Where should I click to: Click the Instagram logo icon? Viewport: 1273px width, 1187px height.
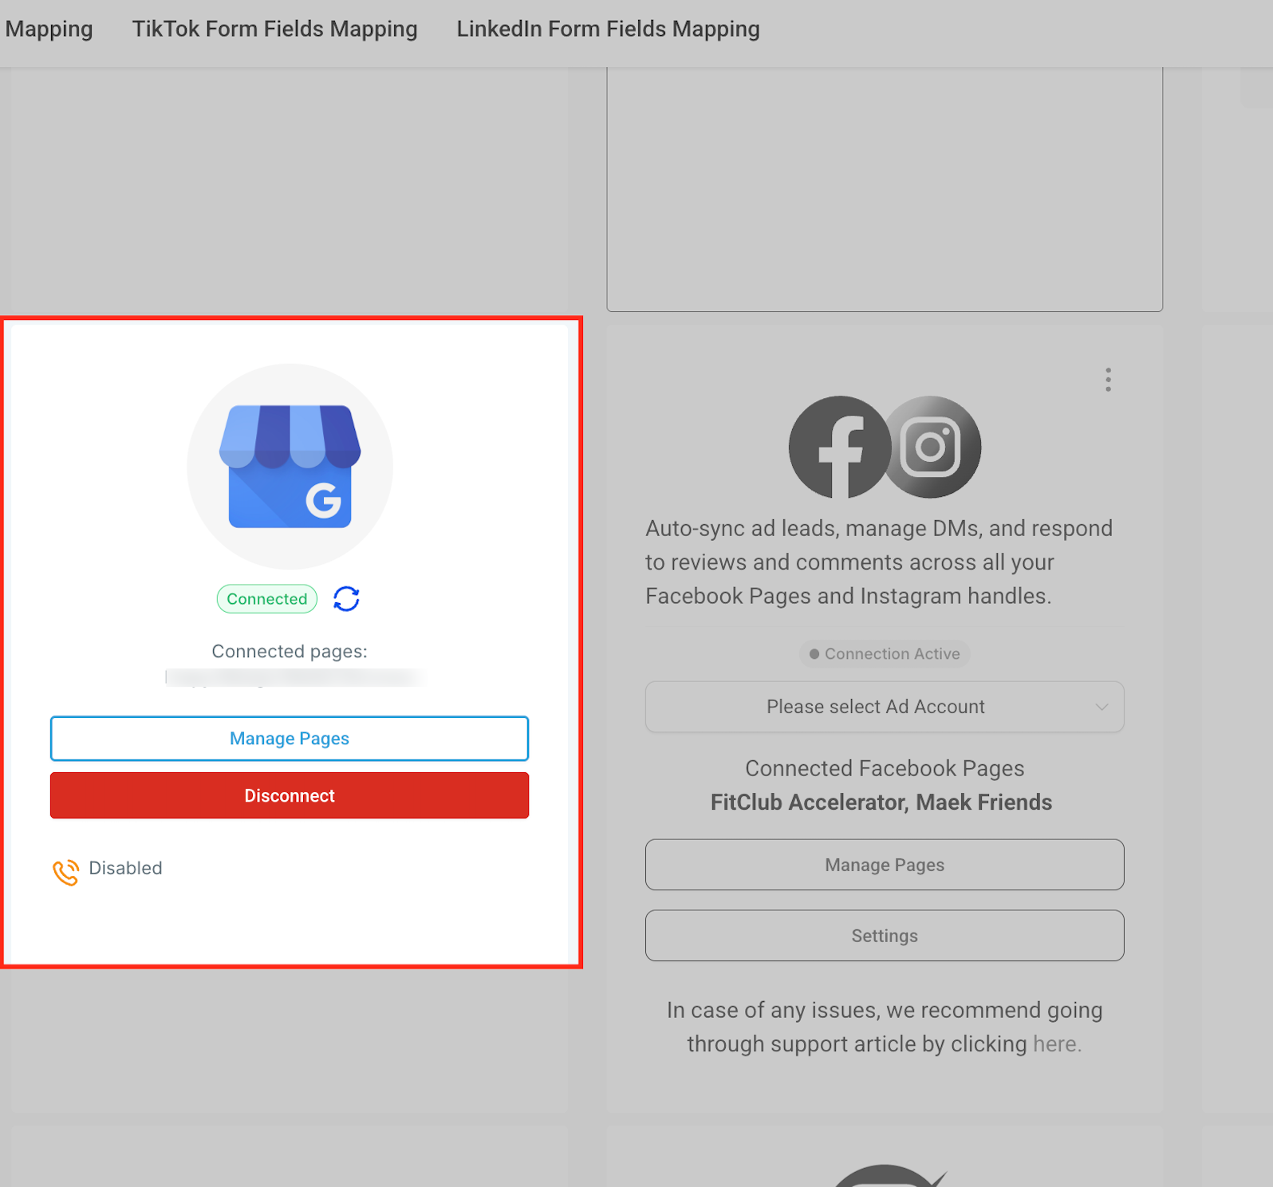(x=931, y=447)
